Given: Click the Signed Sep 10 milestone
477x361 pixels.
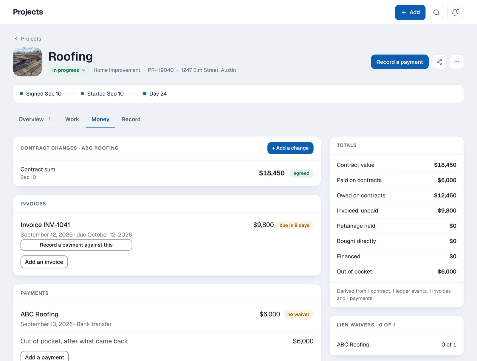Looking at the screenshot, I should tap(41, 94).
